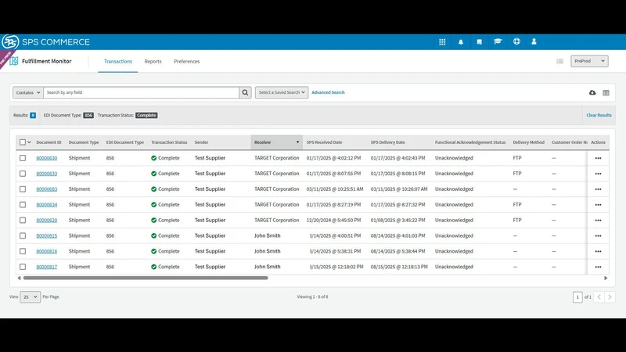Open actions menu for document 80000634
The height and width of the screenshot is (352, 626).
598,205
